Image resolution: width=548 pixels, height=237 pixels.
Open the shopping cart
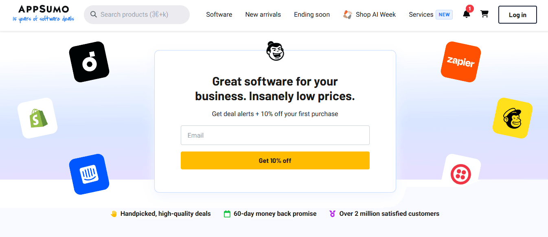pyautogui.click(x=484, y=13)
